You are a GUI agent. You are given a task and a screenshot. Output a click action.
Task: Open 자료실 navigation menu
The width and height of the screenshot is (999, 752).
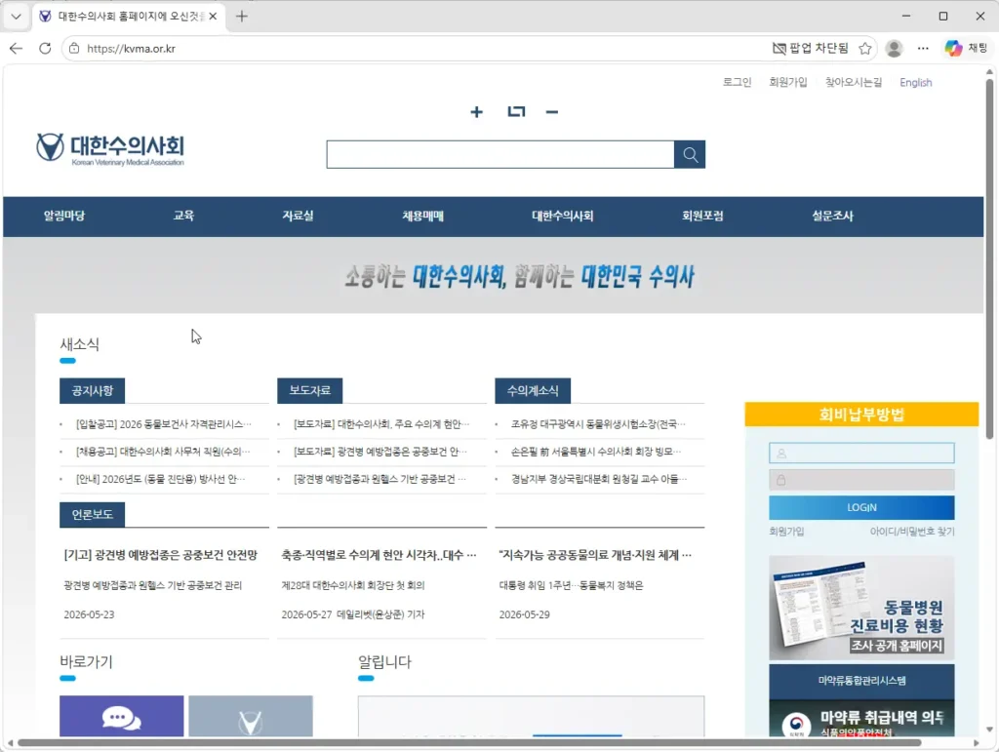click(x=298, y=216)
